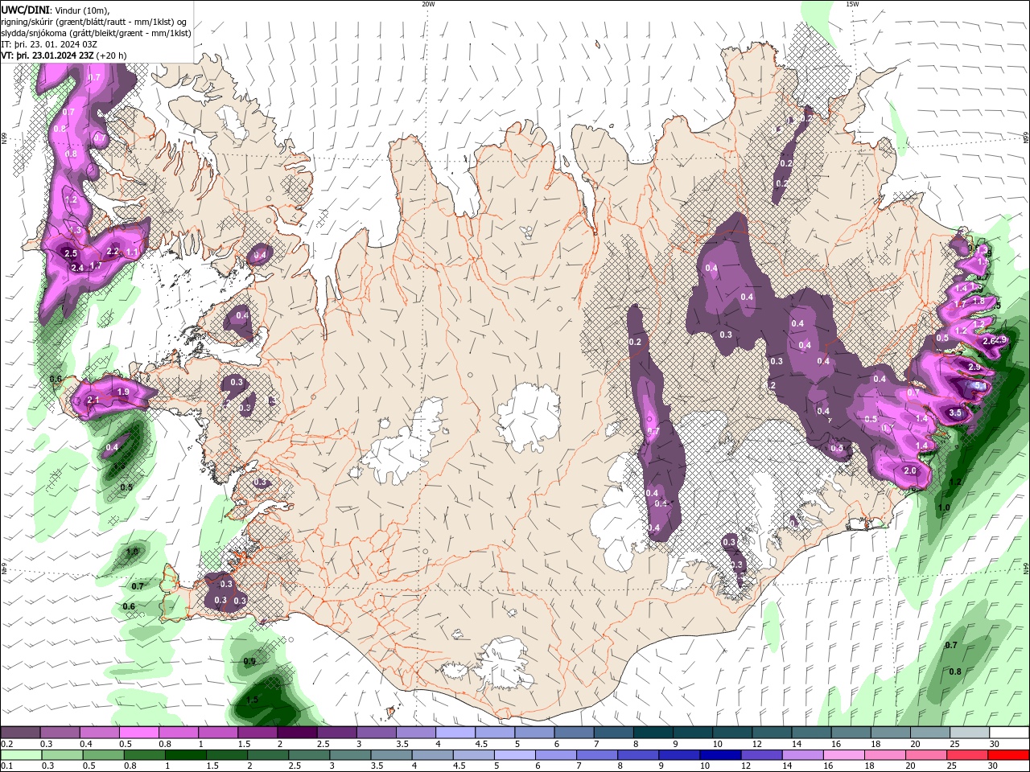Image resolution: width=1030 pixels, height=772 pixels.
Task: Click the snow scale swatch starting at 1.5
Action: pos(257,733)
